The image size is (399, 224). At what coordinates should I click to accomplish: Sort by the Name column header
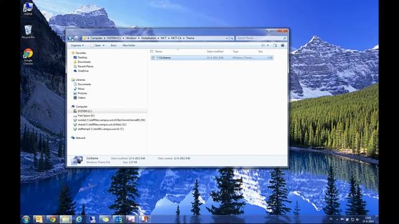(x=158, y=52)
